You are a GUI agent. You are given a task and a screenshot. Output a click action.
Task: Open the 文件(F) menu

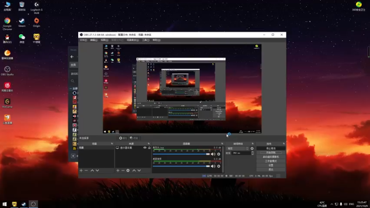pos(83,40)
